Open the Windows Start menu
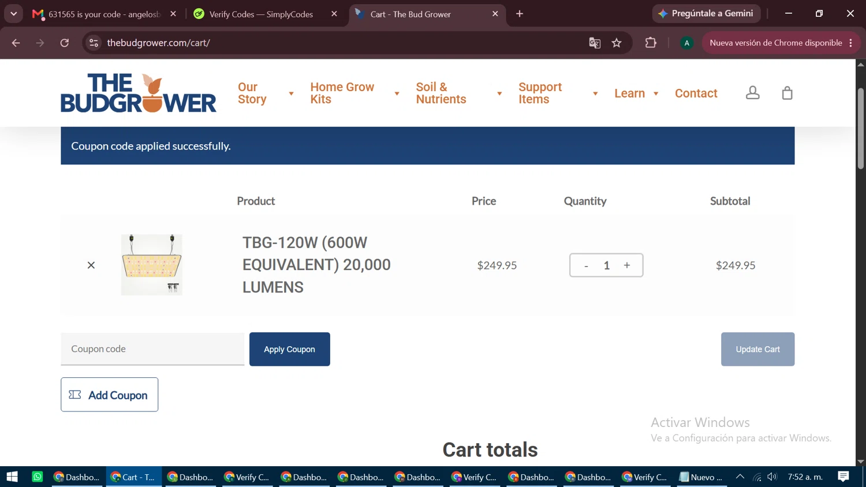Viewport: 866px width, 487px height. [x=12, y=477]
